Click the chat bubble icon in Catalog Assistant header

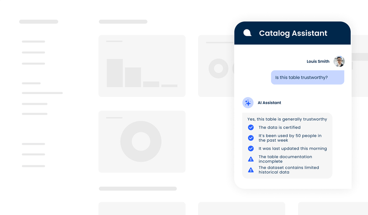pos(247,33)
